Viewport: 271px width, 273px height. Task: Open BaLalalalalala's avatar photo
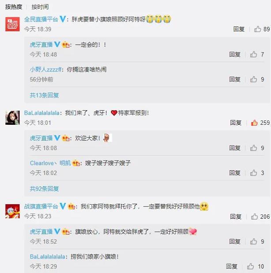point(12,118)
